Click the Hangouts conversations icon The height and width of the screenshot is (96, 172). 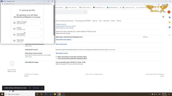click(x=13, y=91)
